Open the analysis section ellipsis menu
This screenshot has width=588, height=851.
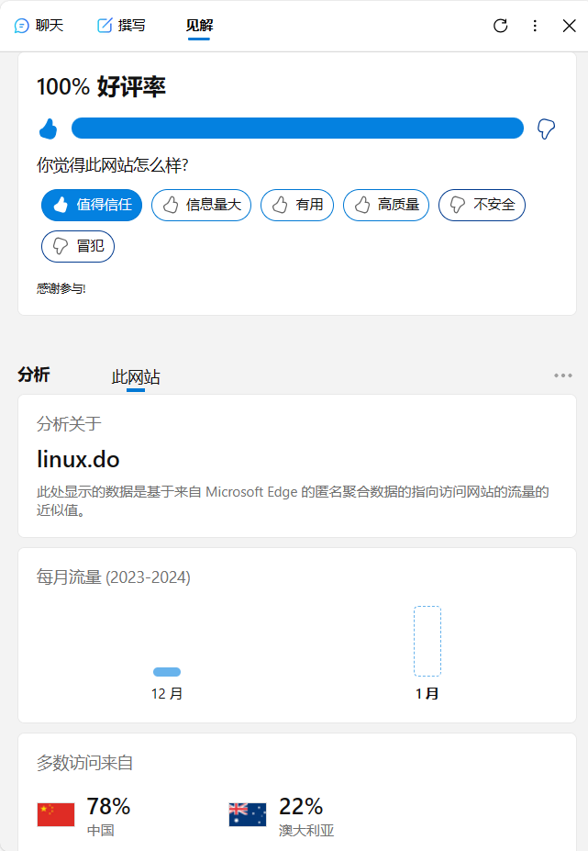[563, 375]
